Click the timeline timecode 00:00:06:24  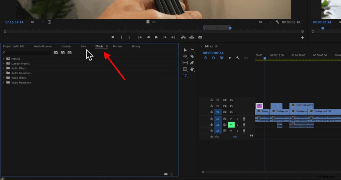pos(213,53)
